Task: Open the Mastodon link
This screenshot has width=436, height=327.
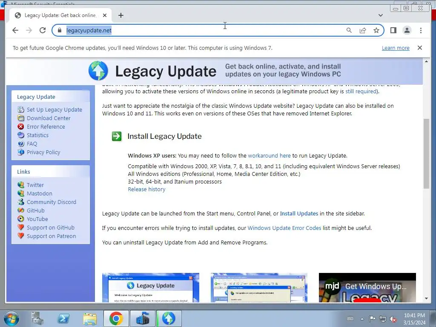Action: tap(40, 194)
